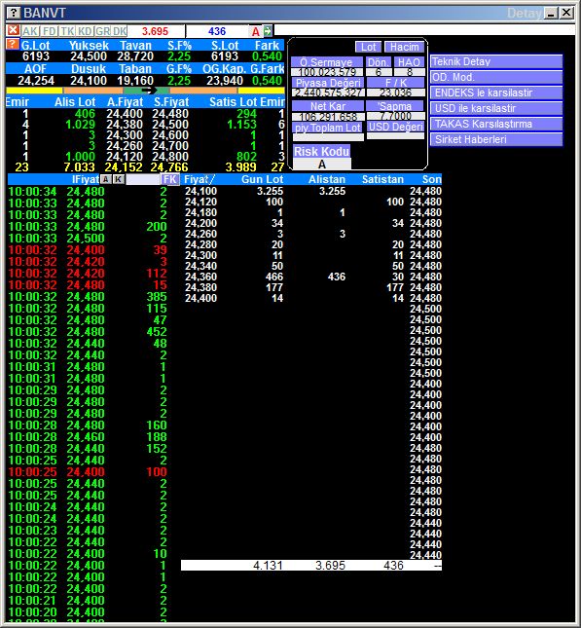Select the AK toolbar button
The width and height of the screenshot is (581, 628).
[x=30, y=31]
